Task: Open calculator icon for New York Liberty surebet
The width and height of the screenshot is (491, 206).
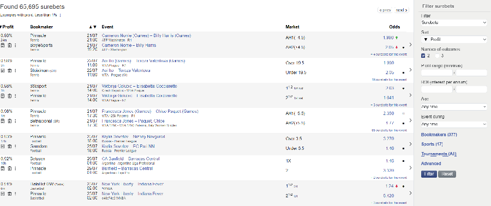Action: pos(3,194)
